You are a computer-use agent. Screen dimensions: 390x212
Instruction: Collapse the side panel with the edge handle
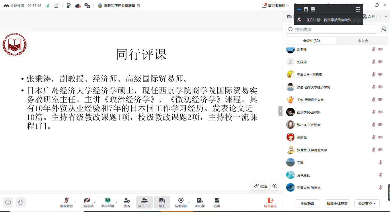coord(280,111)
